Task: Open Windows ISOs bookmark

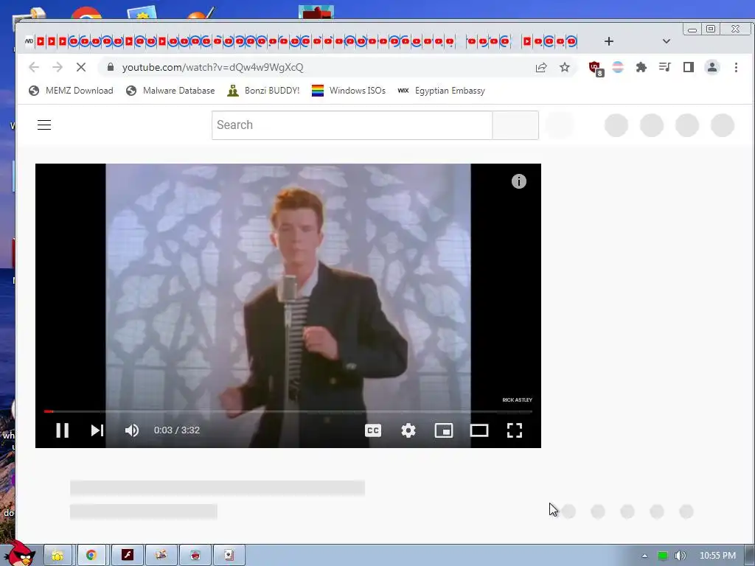Action: pos(349,91)
